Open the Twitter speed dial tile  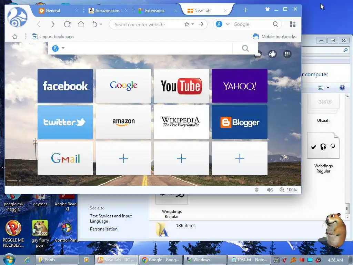point(65,122)
